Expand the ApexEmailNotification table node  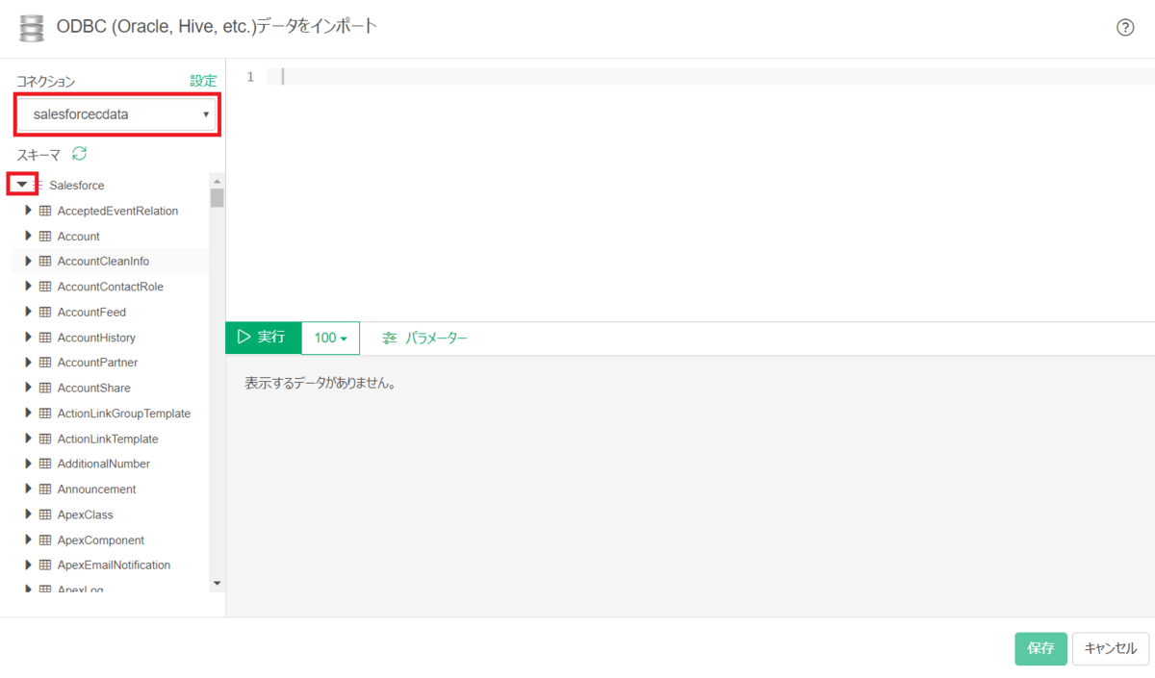point(29,565)
